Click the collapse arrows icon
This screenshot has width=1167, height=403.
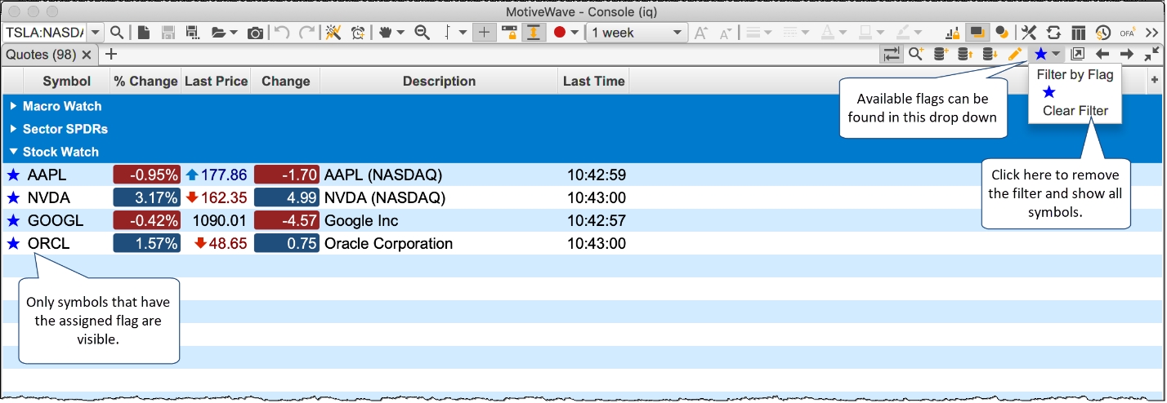(x=1152, y=54)
